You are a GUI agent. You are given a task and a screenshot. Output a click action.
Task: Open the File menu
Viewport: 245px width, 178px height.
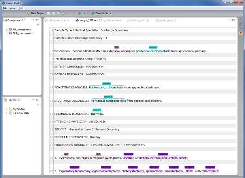coord(5,8)
